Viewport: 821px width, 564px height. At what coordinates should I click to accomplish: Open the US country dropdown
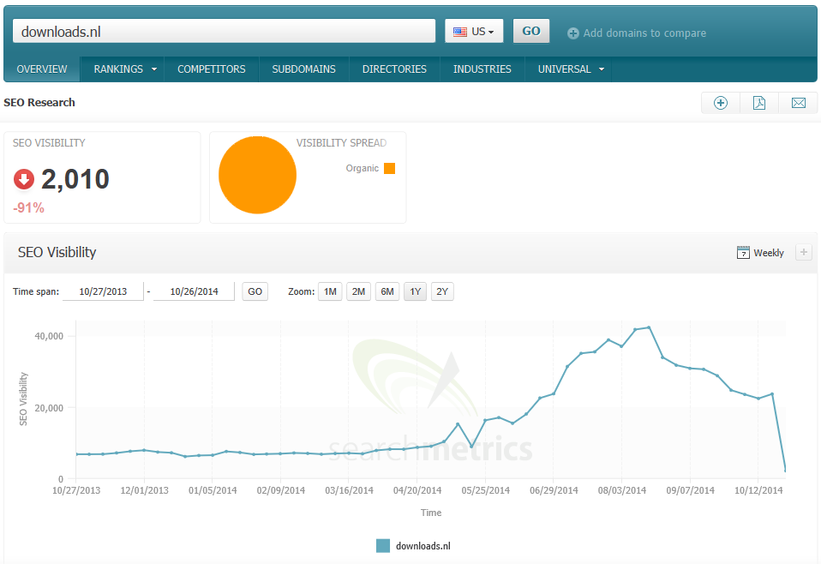click(x=474, y=31)
